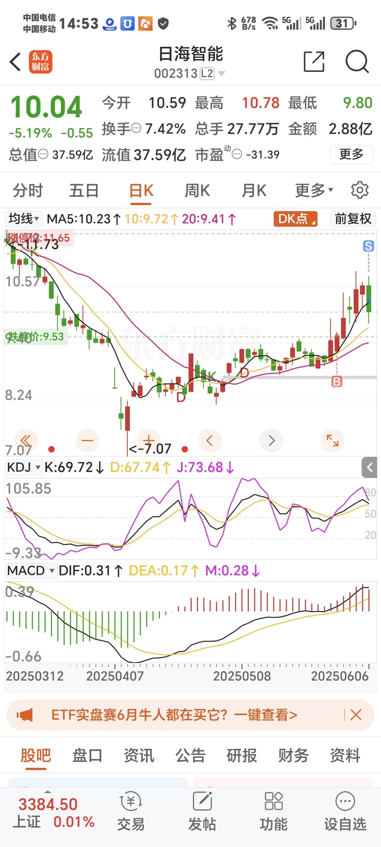Open 交易 trade icon

(x=131, y=811)
